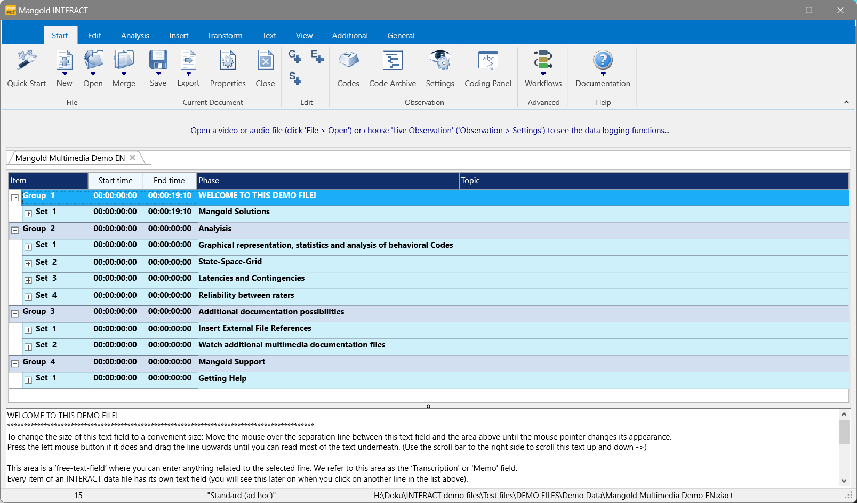
Task: Select Graphical representation, statistics row
Action: (x=436, y=247)
